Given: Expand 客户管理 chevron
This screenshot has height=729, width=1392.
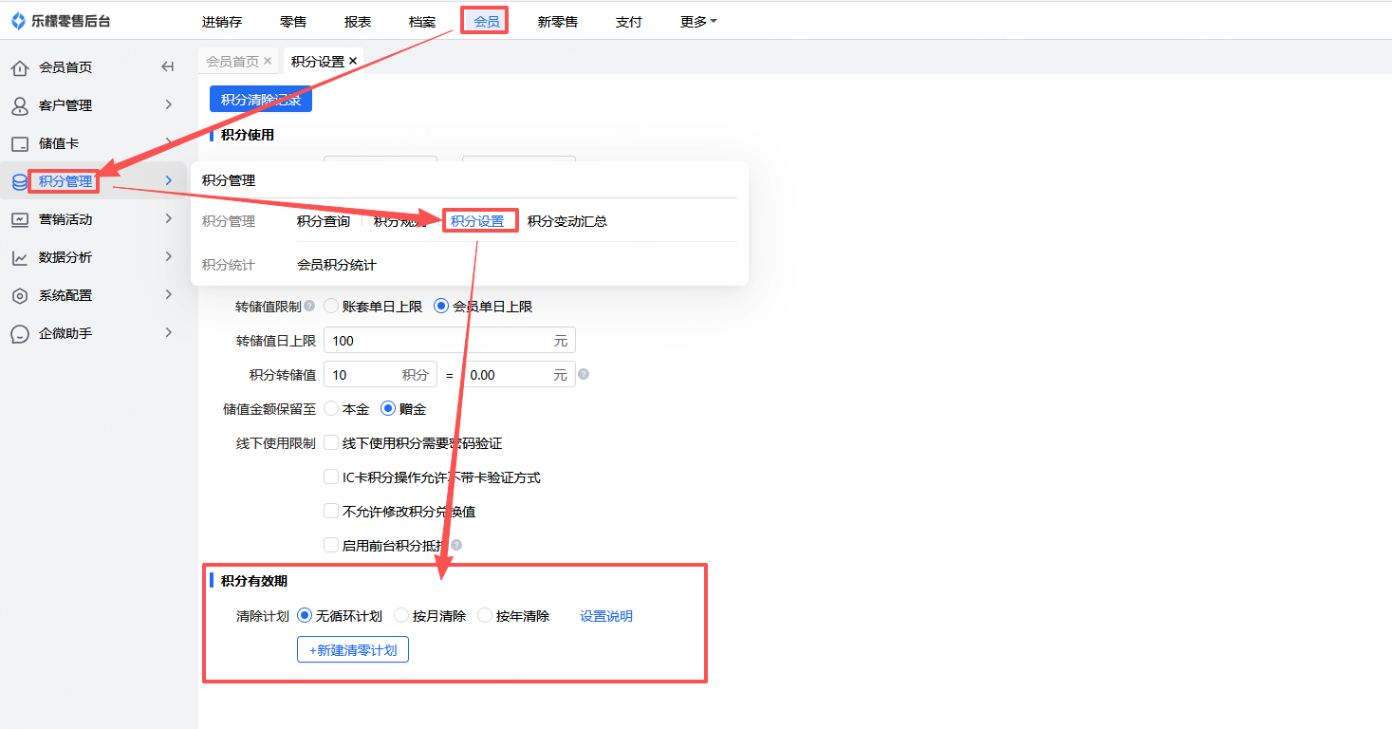Looking at the screenshot, I should 168,104.
